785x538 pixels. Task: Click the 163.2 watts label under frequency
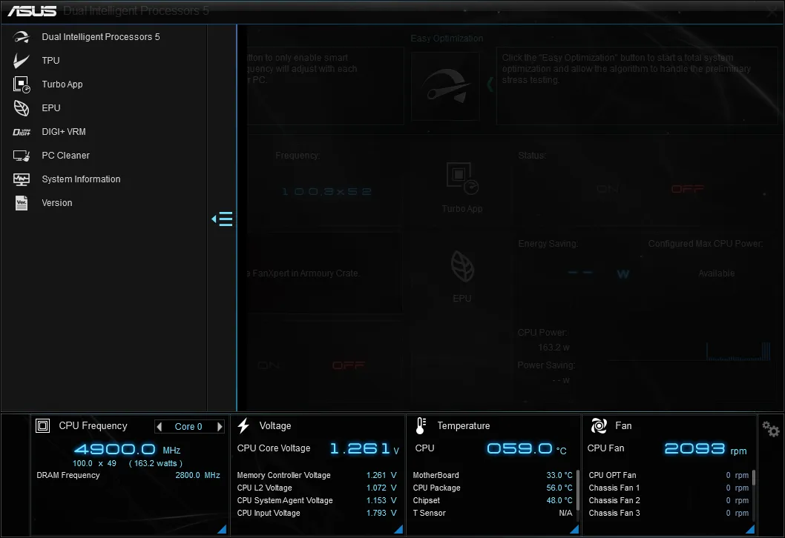pos(156,463)
